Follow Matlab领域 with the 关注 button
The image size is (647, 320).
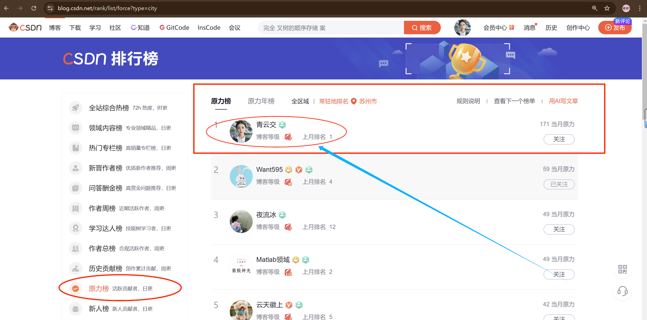pyautogui.click(x=559, y=275)
